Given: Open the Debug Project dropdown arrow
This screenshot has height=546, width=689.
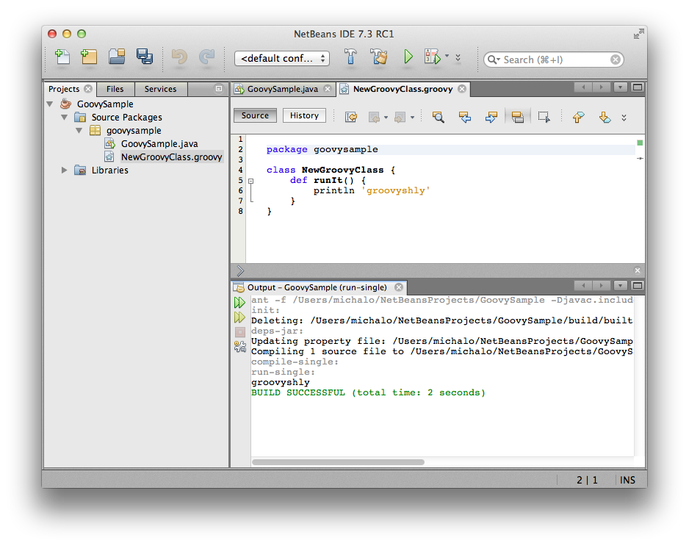Looking at the screenshot, I should [x=447, y=56].
